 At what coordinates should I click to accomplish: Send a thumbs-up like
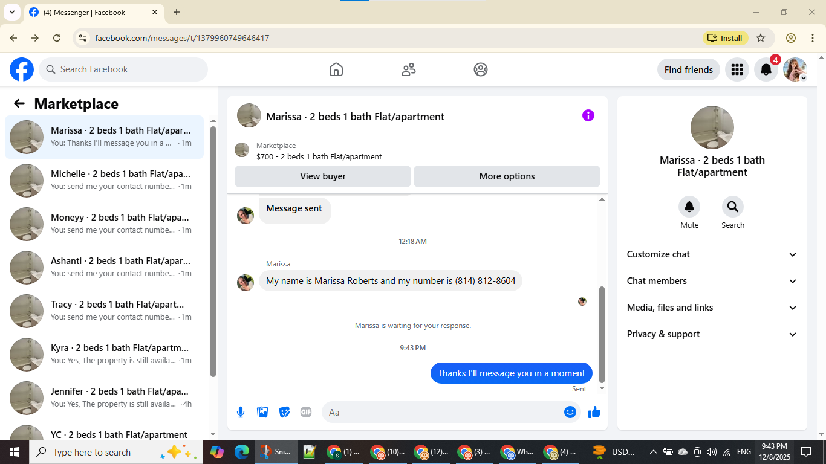pos(594,412)
